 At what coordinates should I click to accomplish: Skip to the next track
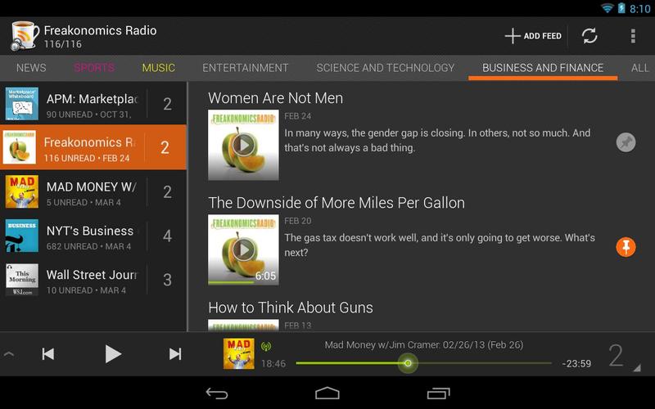(x=174, y=353)
